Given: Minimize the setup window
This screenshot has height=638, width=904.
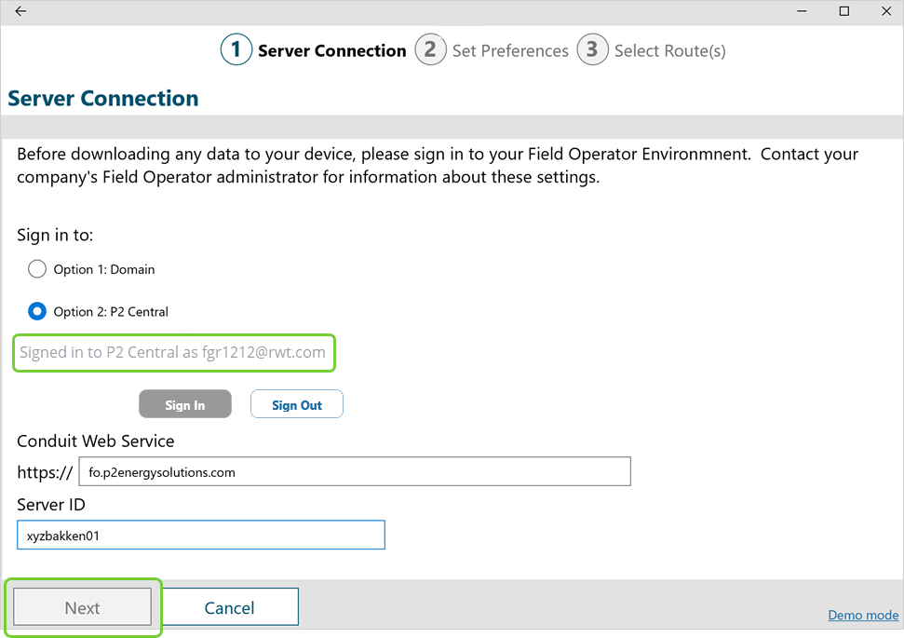Looking at the screenshot, I should (802, 11).
